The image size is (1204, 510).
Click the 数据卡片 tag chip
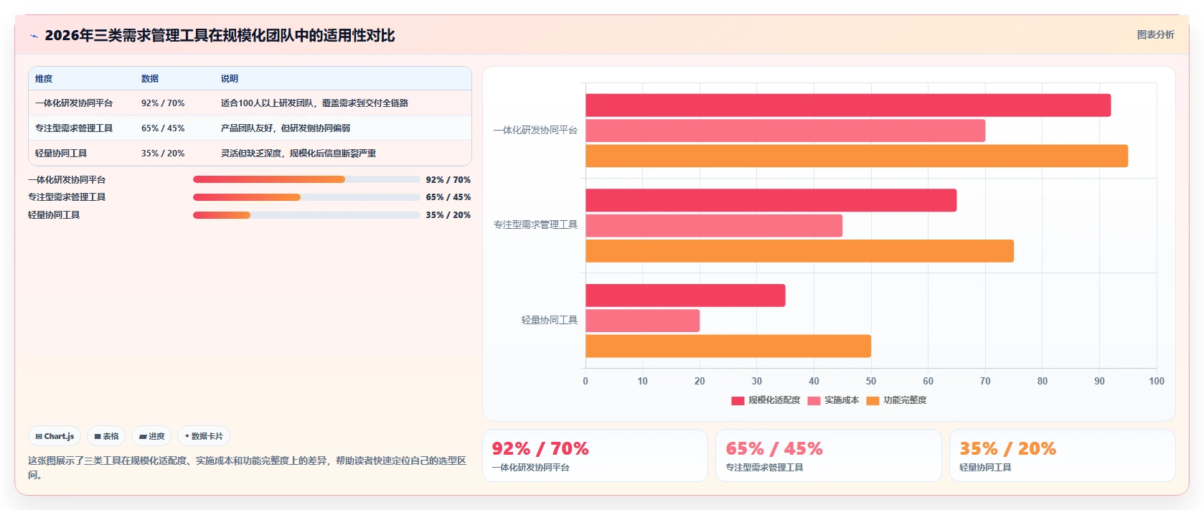(x=204, y=436)
